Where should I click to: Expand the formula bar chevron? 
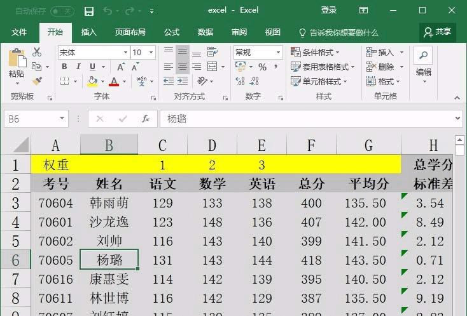pos(457,118)
